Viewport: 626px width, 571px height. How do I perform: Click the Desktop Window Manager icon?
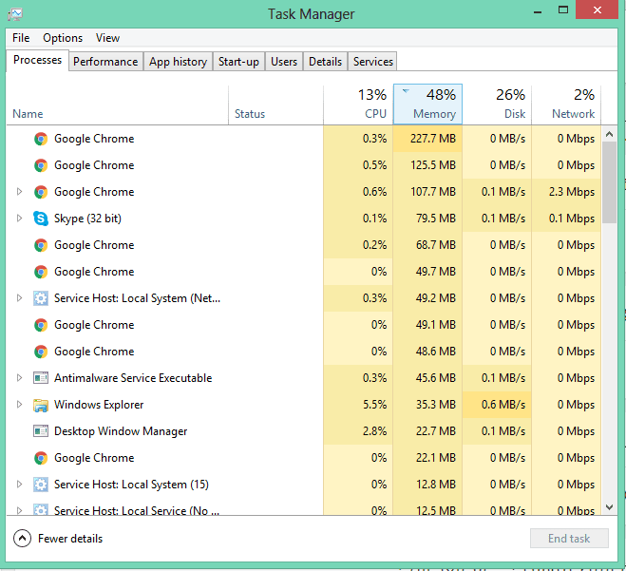coord(41,431)
